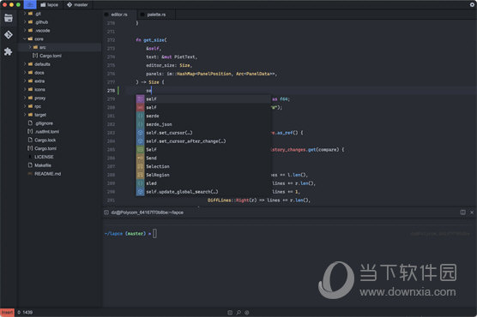This screenshot has width=477, height=317.
Task: Expand the extra folder chevron
Action: click(x=25, y=81)
